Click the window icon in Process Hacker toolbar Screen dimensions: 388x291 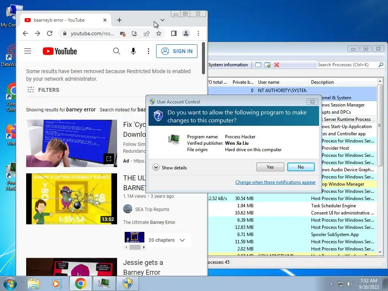(x=258, y=65)
